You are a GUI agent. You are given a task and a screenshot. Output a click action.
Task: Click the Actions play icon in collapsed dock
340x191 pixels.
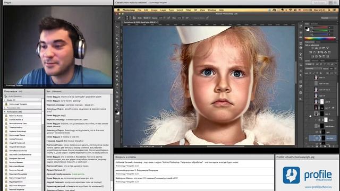(301, 99)
